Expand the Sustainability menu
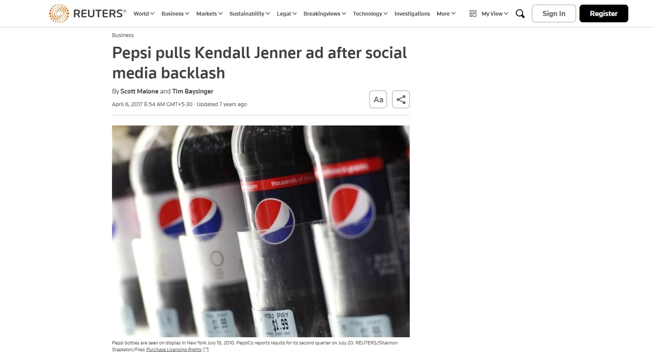Image resolution: width=654 pixels, height=352 pixels. [x=250, y=13]
